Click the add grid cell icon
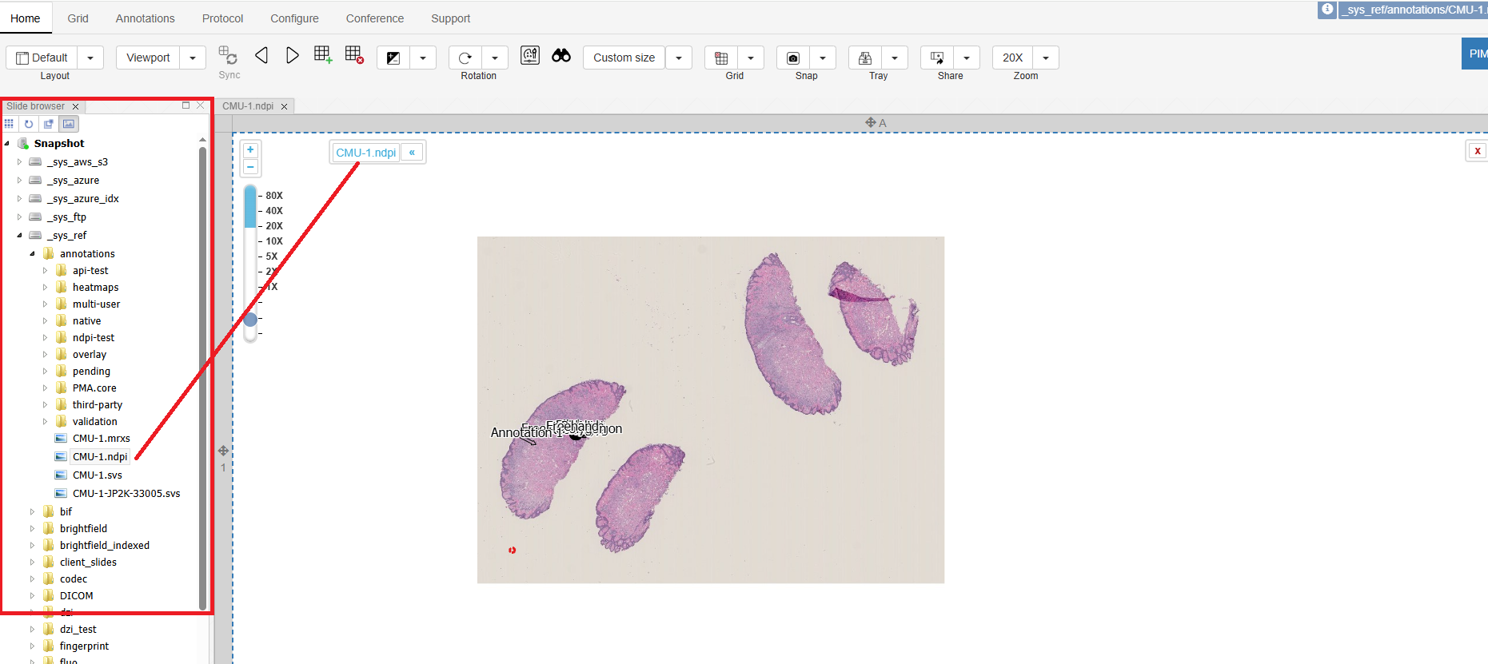The height and width of the screenshot is (664, 1488). pyautogui.click(x=323, y=54)
